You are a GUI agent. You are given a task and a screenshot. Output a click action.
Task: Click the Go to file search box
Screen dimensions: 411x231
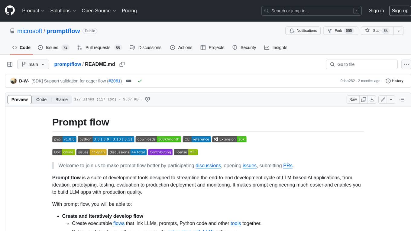(362, 64)
